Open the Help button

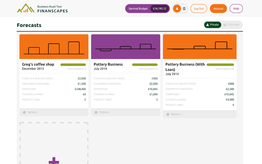click(236, 9)
